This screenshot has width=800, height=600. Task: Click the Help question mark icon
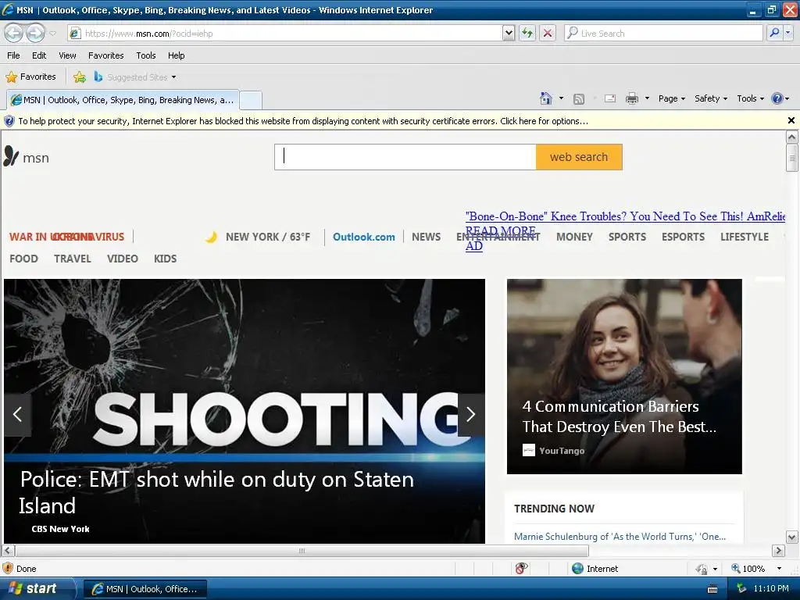tap(777, 98)
